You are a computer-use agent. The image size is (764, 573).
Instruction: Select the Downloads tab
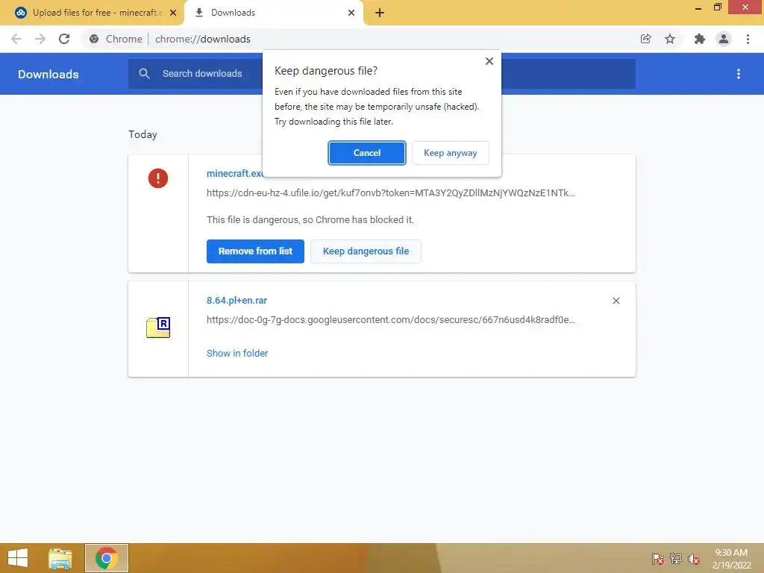click(273, 13)
